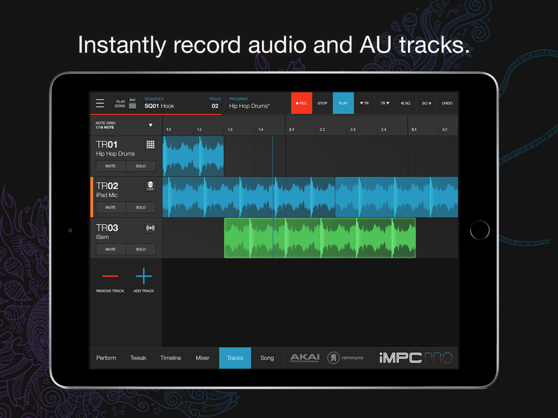Switch to the Perform tab
Screen dimensions: 558x418
(106, 358)
